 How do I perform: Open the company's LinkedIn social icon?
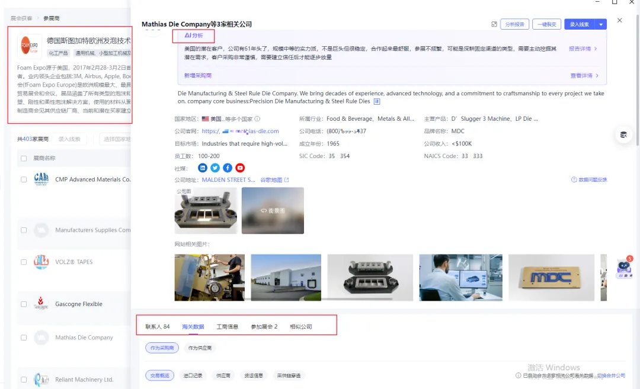(x=203, y=168)
